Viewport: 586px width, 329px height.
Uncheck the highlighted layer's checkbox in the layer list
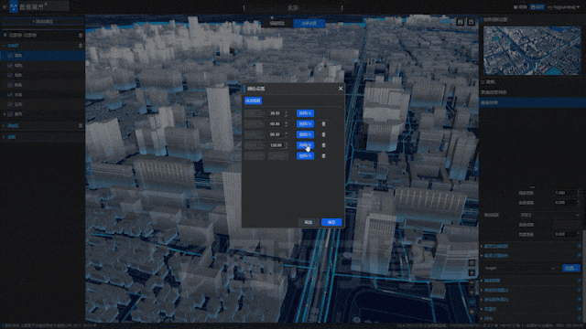coord(10,56)
